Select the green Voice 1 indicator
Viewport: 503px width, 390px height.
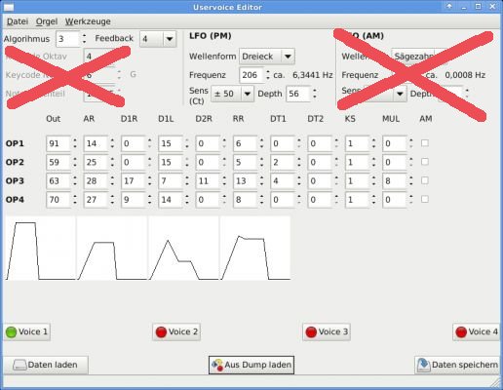click(11, 332)
